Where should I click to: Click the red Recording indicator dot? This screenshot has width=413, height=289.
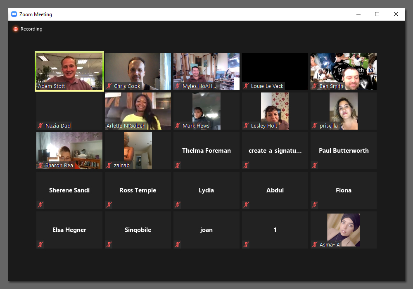pos(16,29)
